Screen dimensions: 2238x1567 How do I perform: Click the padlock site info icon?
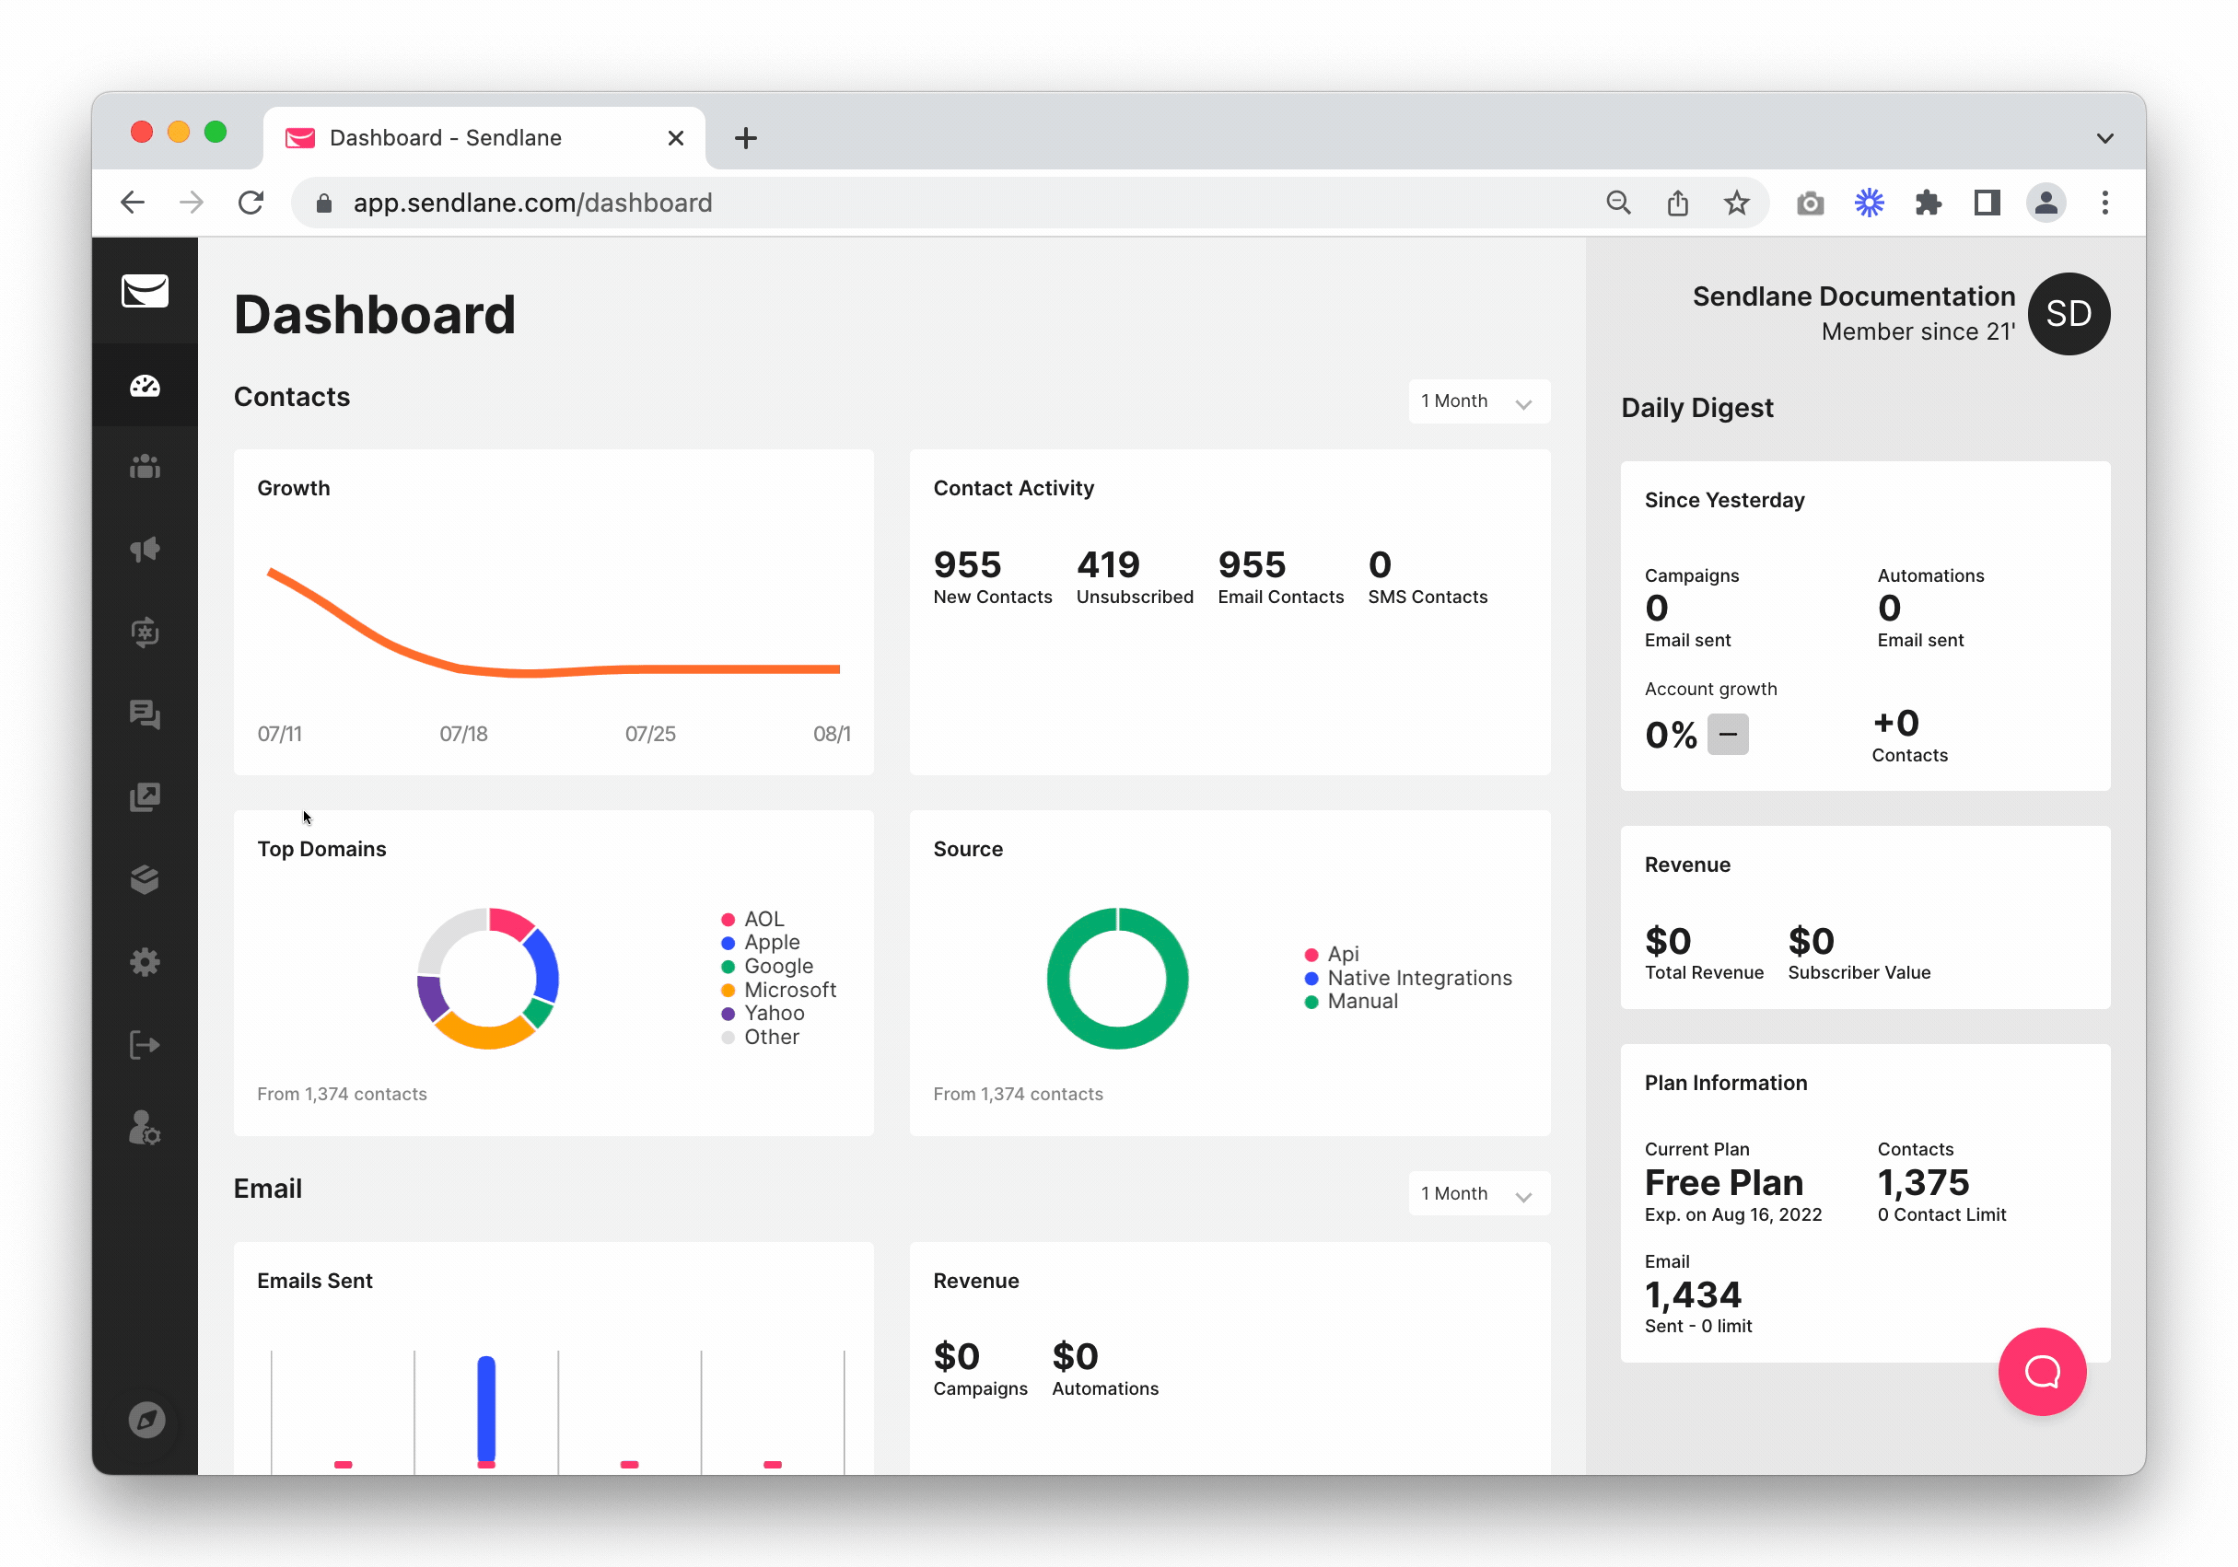(x=324, y=203)
